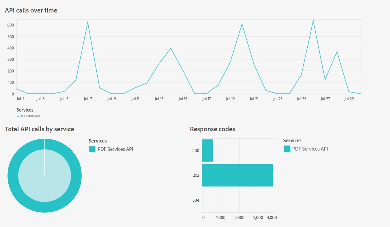
Task: Click 'Services' title beside the donut chart
Action: tap(98, 141)
